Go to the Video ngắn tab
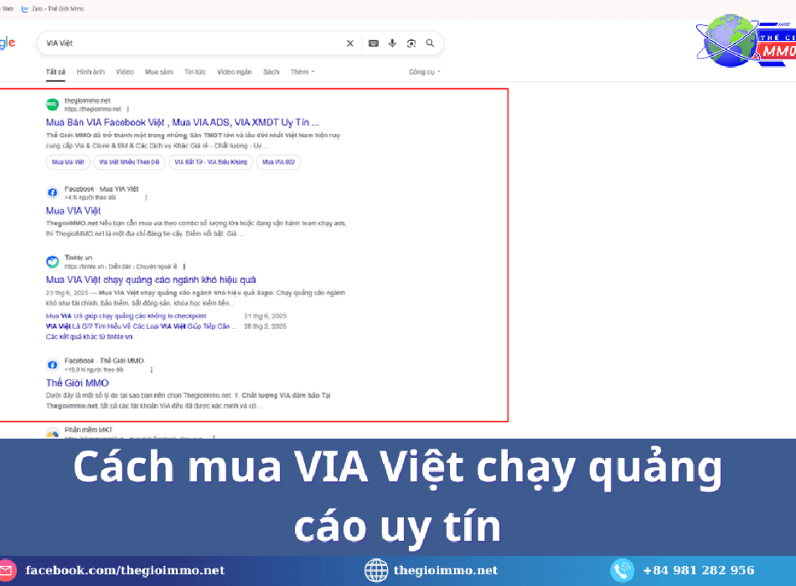 (x=235, y=72)
